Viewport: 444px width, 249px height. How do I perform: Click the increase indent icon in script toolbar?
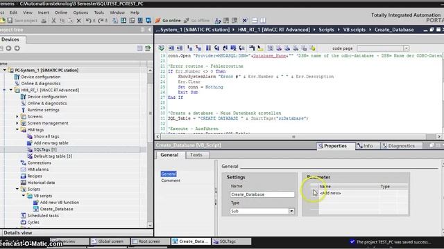pyautogui.click(x=171, y=48)
